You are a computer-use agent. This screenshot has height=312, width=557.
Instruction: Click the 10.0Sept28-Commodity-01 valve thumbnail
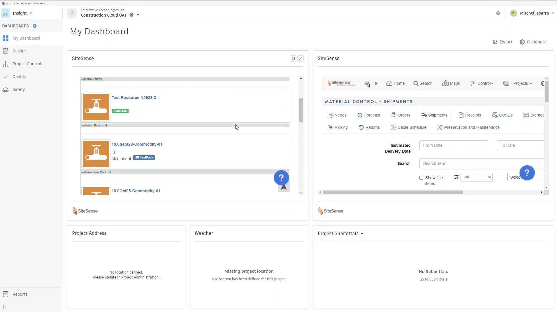click(96, 154)
